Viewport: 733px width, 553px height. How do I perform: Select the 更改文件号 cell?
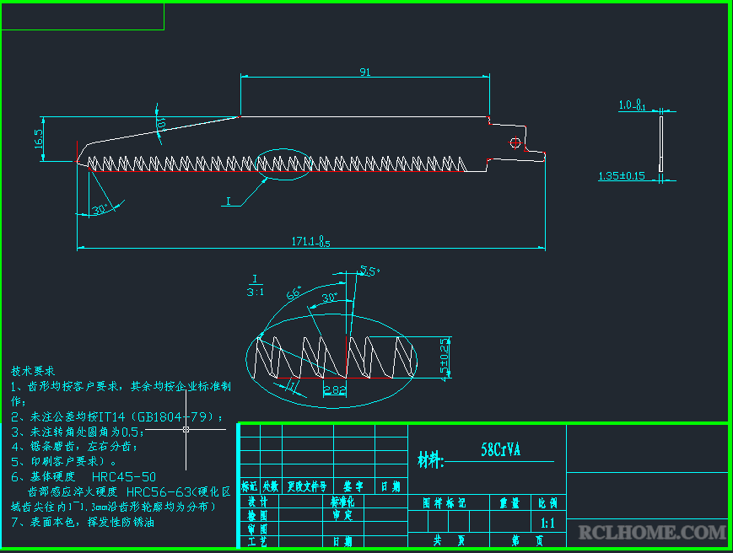(307, 486)
